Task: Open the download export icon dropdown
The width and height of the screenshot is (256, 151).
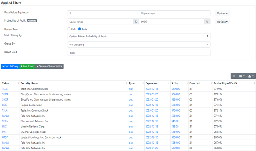Action: 251,76
